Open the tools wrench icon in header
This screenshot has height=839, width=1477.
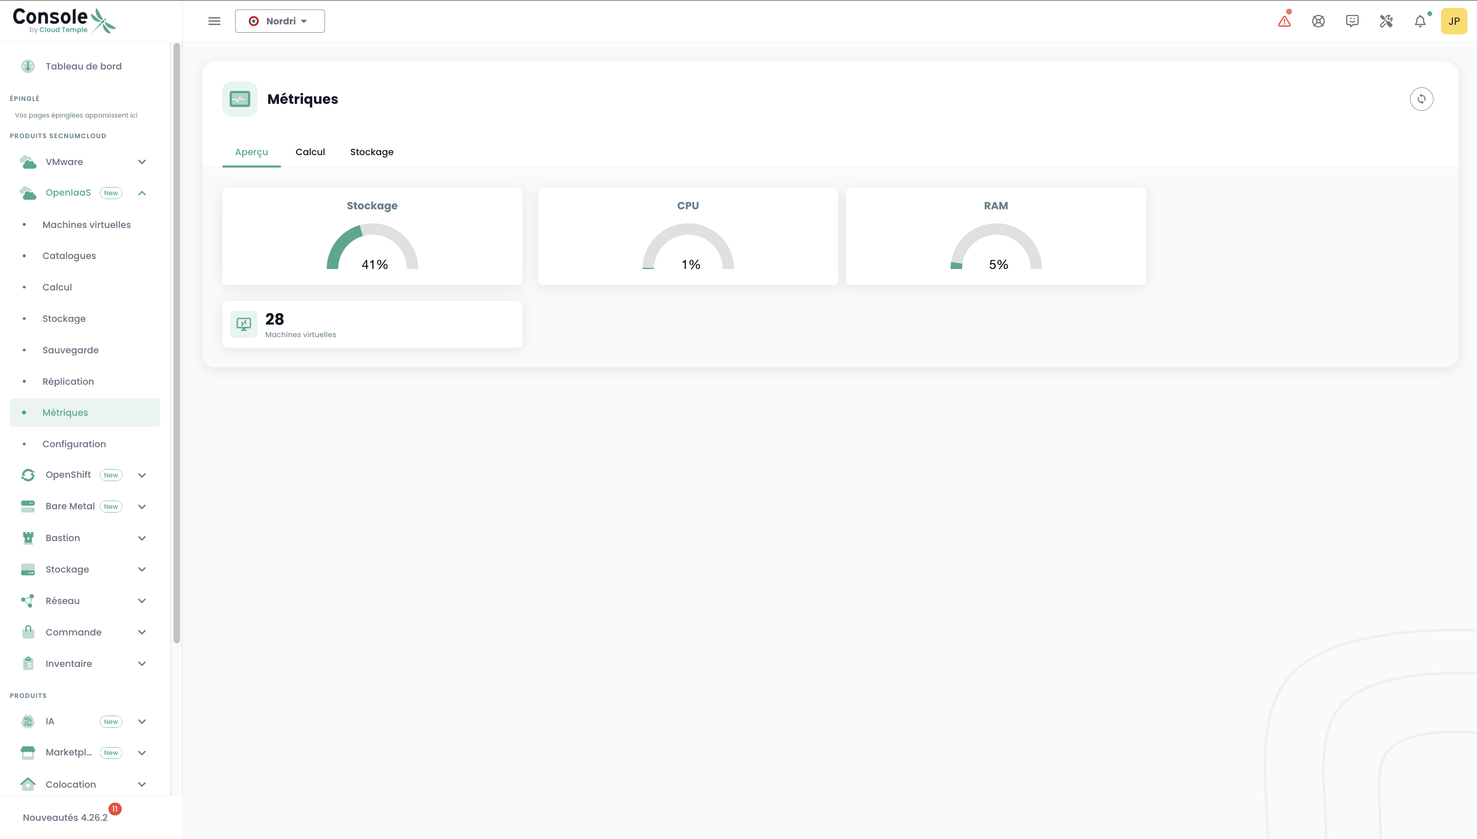[x=1386, y=22]
